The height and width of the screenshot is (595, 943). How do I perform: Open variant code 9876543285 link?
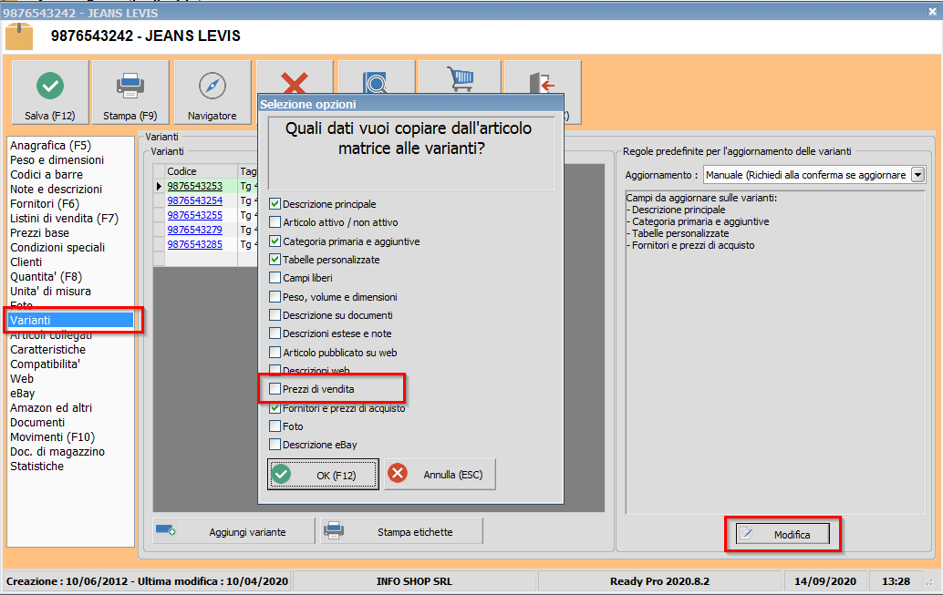[x=195, y=244]
